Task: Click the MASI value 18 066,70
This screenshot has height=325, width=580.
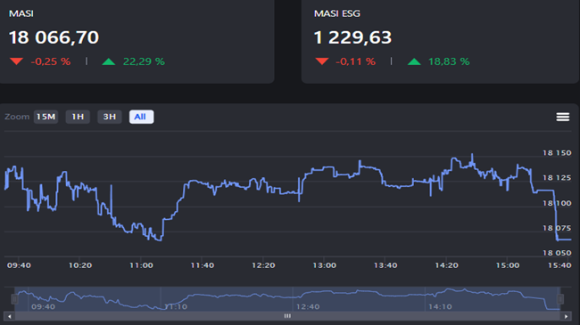Action: (54, 37)
